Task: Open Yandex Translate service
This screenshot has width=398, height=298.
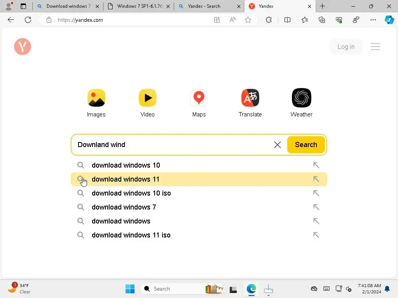Action: coord(250,103)
